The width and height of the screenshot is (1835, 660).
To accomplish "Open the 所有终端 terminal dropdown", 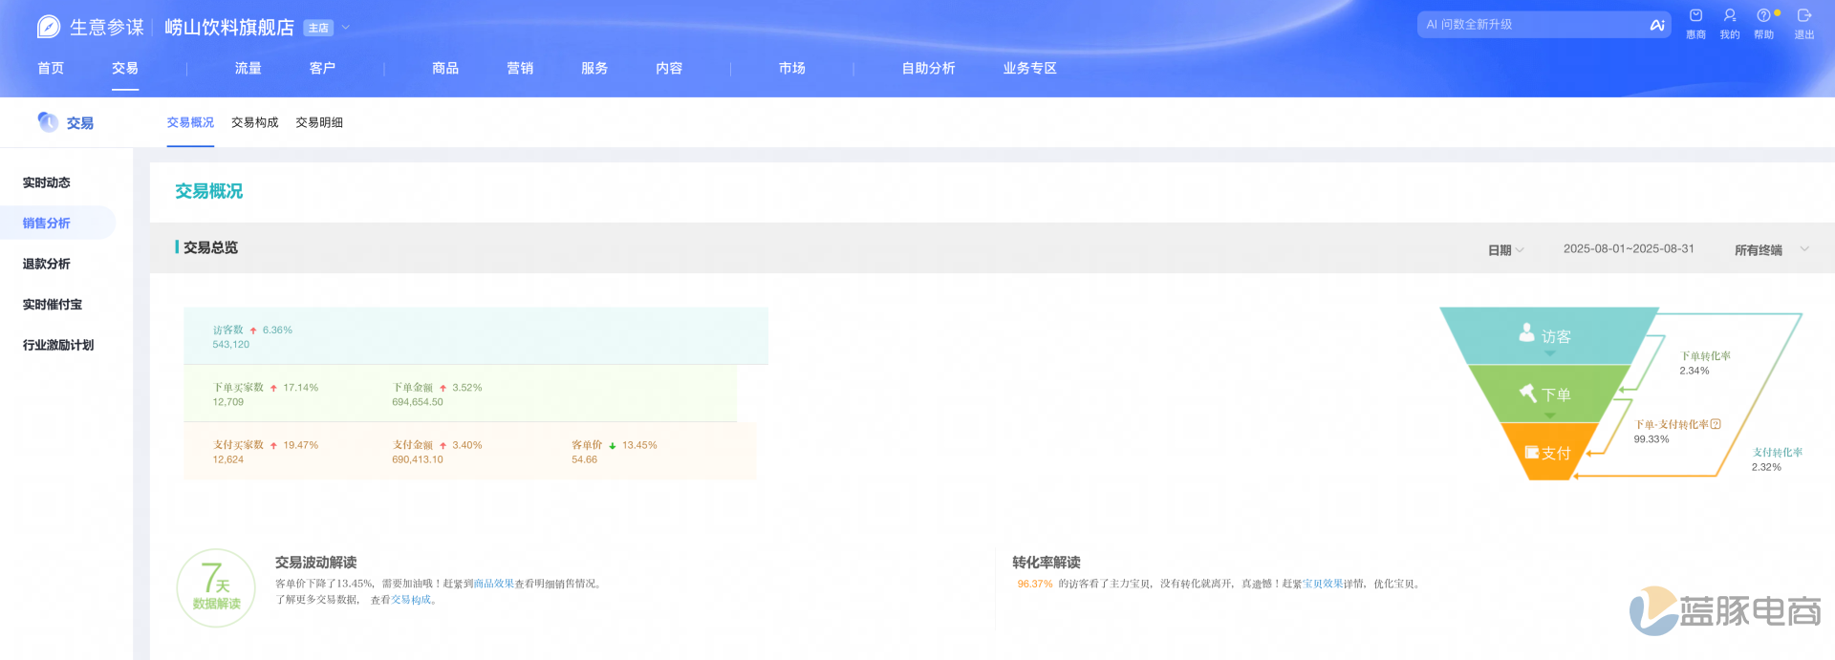I will click(1772, 250).
